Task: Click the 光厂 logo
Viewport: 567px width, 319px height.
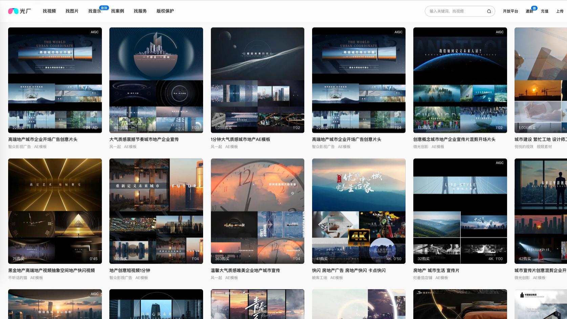Action: 19,11
